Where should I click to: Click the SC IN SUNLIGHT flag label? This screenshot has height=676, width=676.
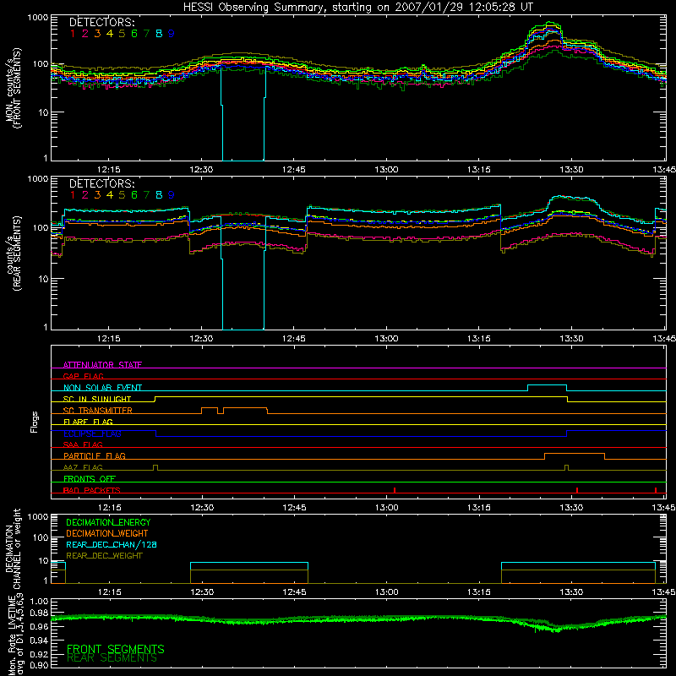coord(97,399)
